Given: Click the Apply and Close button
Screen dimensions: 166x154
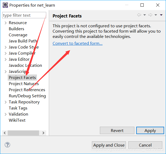Looking at the screenshot, I should pos(109,145).
